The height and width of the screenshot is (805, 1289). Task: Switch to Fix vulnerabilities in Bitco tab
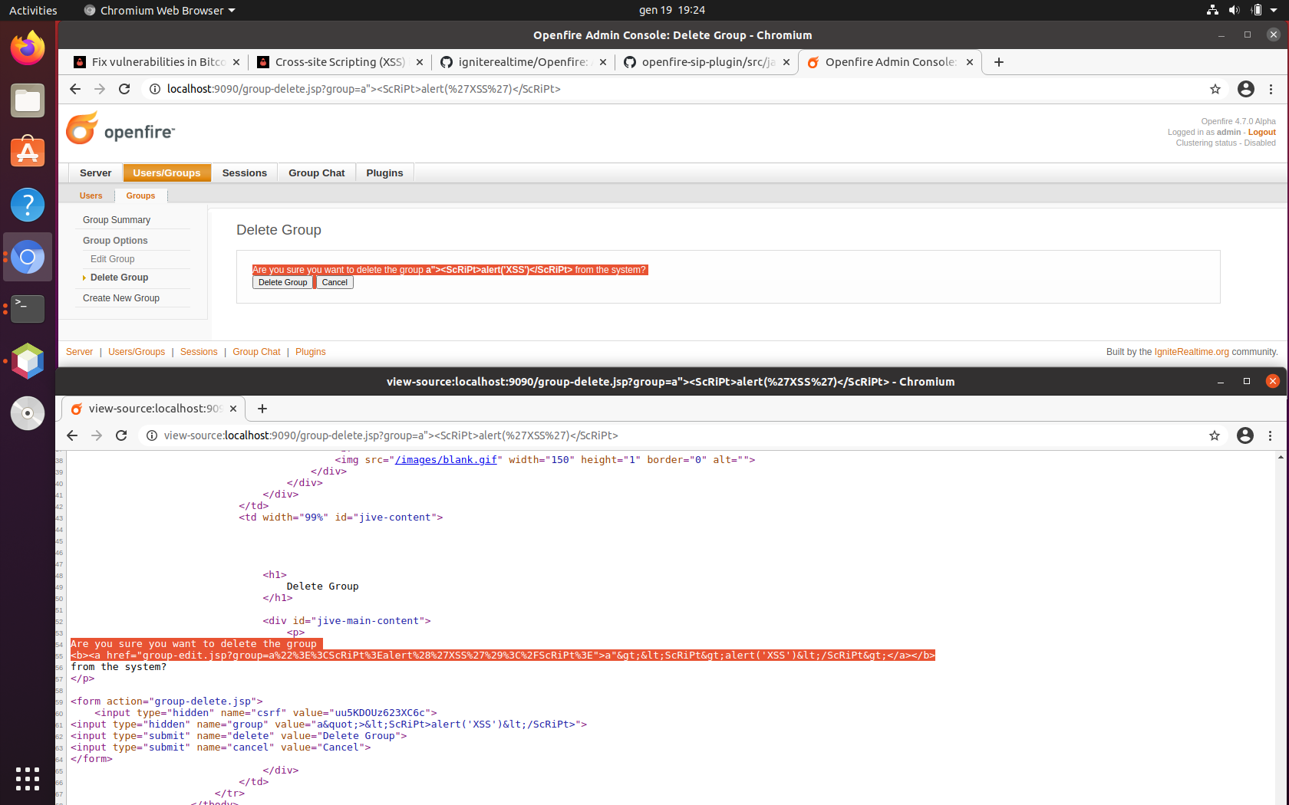157,62
